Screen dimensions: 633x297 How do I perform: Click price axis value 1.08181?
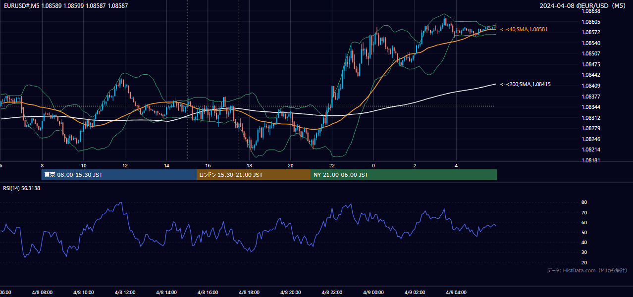591,160
